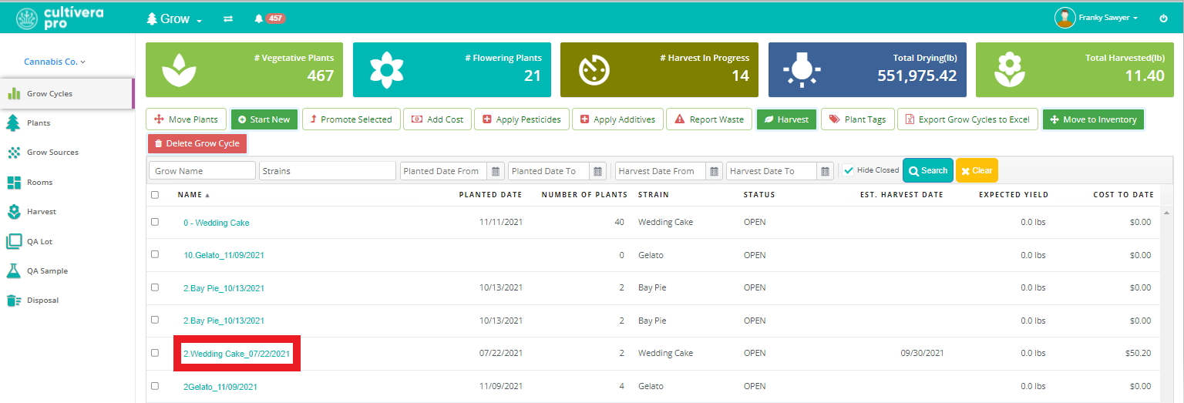Screen dimensions: 1184x403
Task: Focus the Strains filter field
Action: pyautogui.click(x=328, y=171)
